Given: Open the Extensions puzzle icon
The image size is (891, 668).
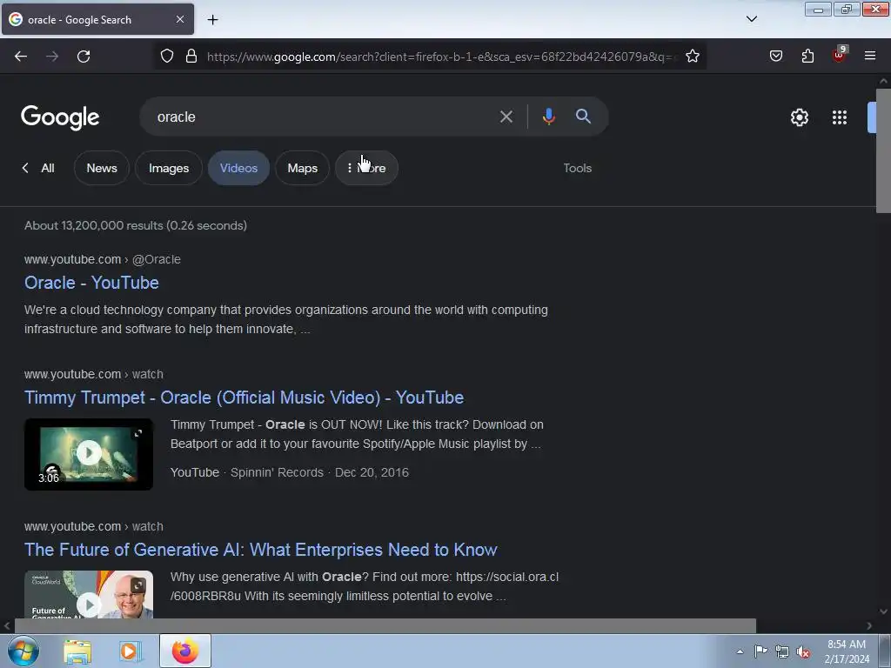Looking at the screenshot, I should pos(807,57).
